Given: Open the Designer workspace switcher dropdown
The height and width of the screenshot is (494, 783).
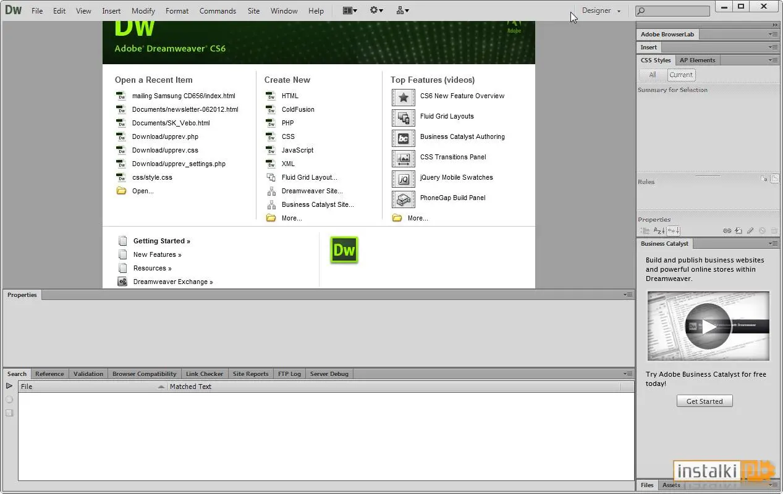Looking at the screenshot, I should (x=601, y=10).
